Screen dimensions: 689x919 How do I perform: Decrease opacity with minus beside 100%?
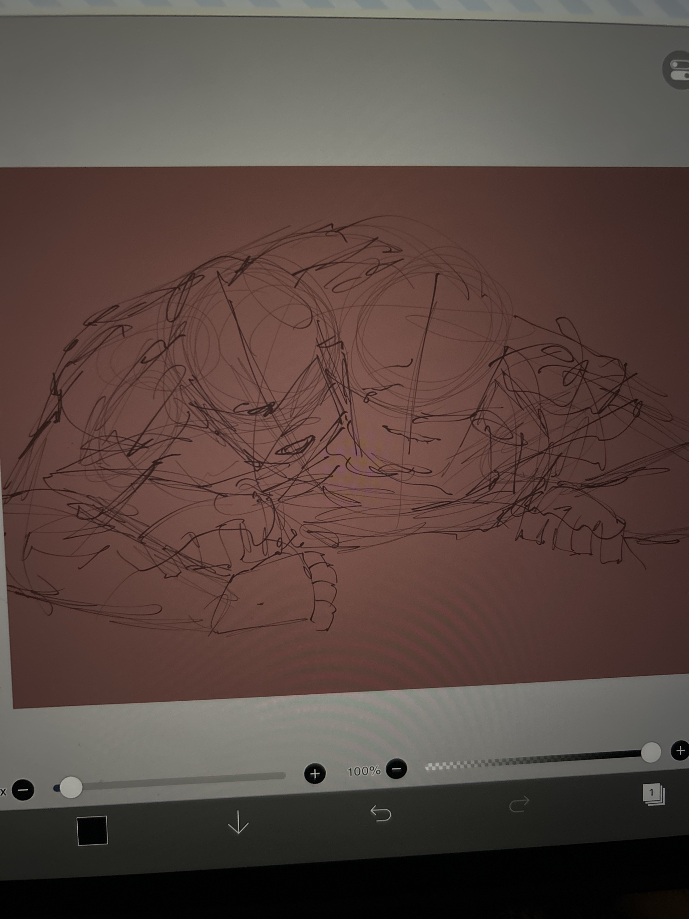[396, 769]
